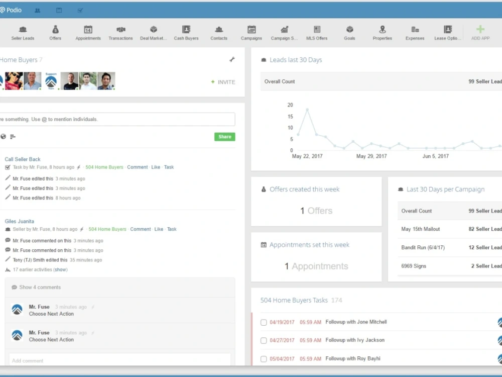
Task: Open the calendar icon in top bar
Action: coord(59,10)
